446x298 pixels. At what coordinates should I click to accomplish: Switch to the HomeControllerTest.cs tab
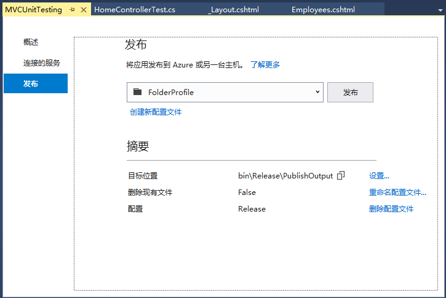tap(134, 10)
